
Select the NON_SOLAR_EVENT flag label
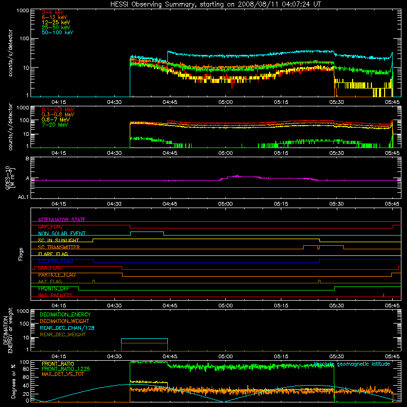[x=62, y=234]
